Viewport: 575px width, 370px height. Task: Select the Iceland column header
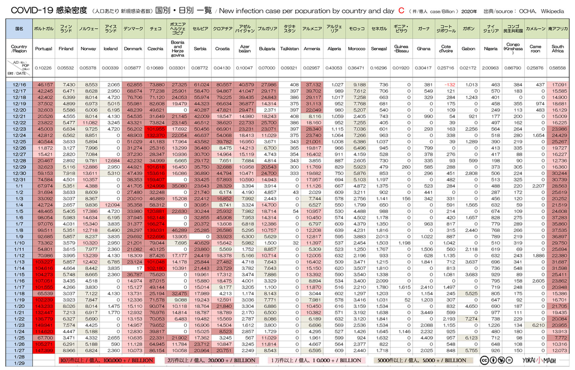coord(111,48)
